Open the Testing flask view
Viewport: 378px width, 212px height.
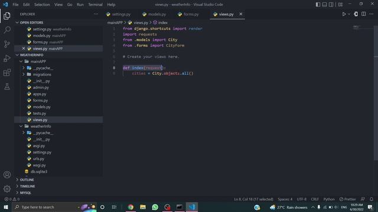point(7,87)
